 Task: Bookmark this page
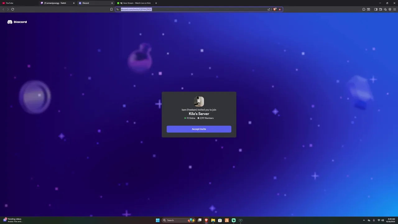[111, 9]
